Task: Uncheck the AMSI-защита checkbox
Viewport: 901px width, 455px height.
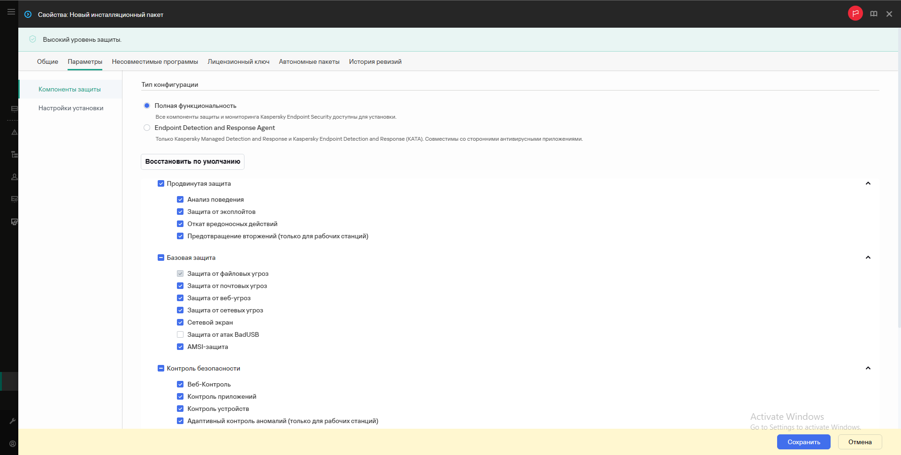Action: [180, 347]
